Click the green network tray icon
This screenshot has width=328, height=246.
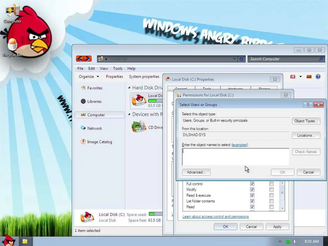(x=288, y=242)
